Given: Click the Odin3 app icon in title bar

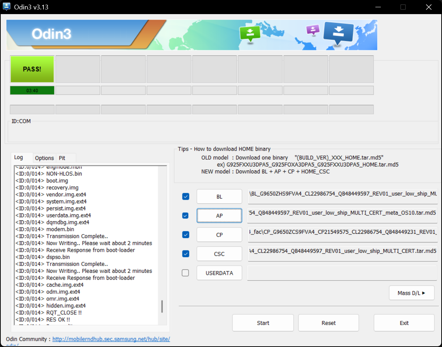Looking at the screenshot, I should pyautogui.click(x=7, y=7).
